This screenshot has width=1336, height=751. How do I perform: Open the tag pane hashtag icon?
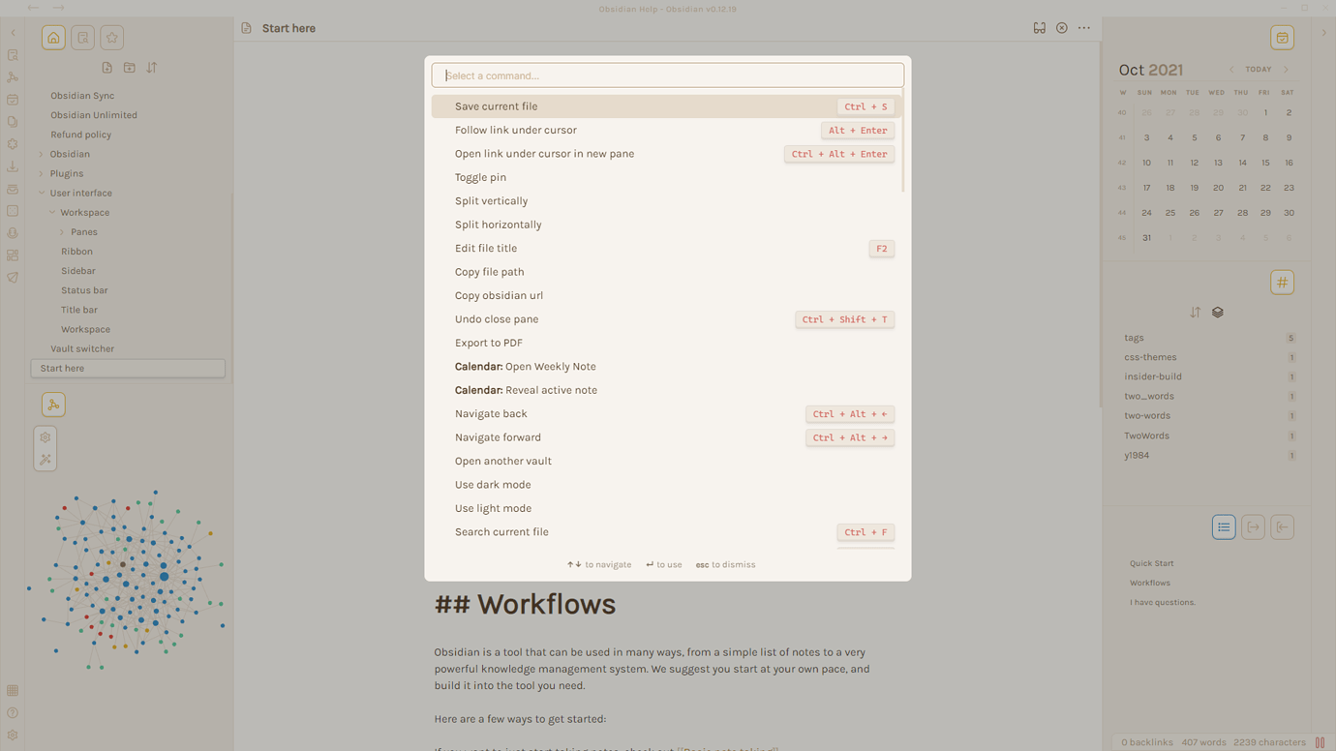(x=1282, y=283)
